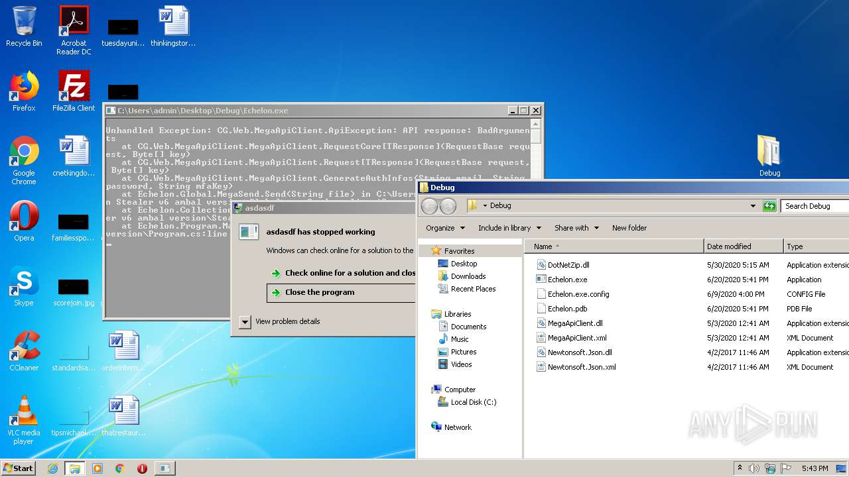
Task: Click the clock showing 5:43 PM
Action: [x=815, y=468]
